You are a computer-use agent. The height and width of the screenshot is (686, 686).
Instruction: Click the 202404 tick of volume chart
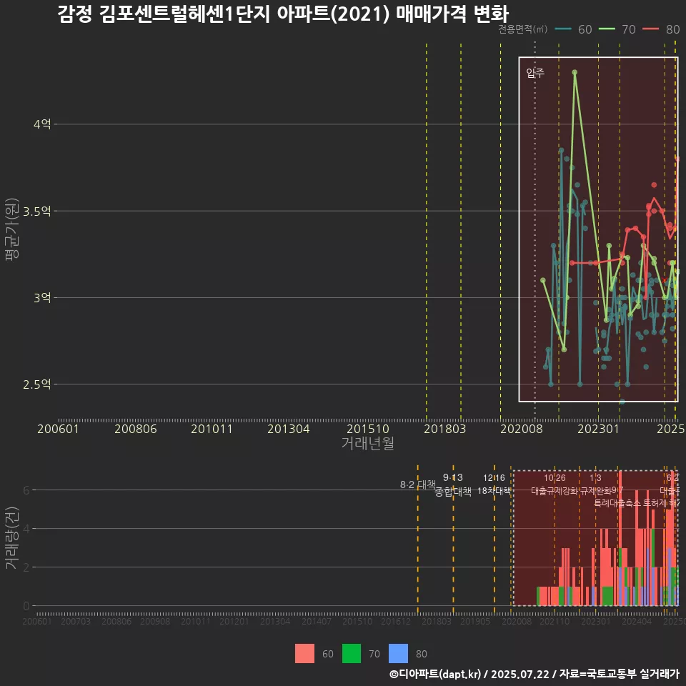(x=637, y=621)
